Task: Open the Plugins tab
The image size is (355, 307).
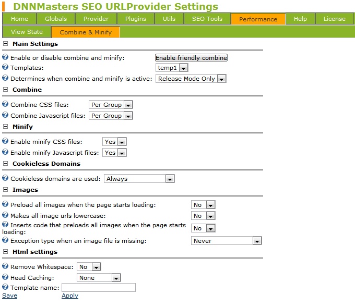Action: 136,19
